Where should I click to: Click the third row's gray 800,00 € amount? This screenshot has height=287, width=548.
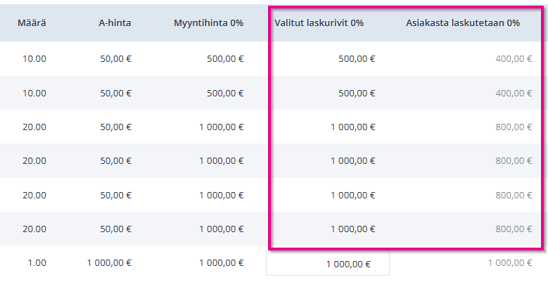click(513, 127)
